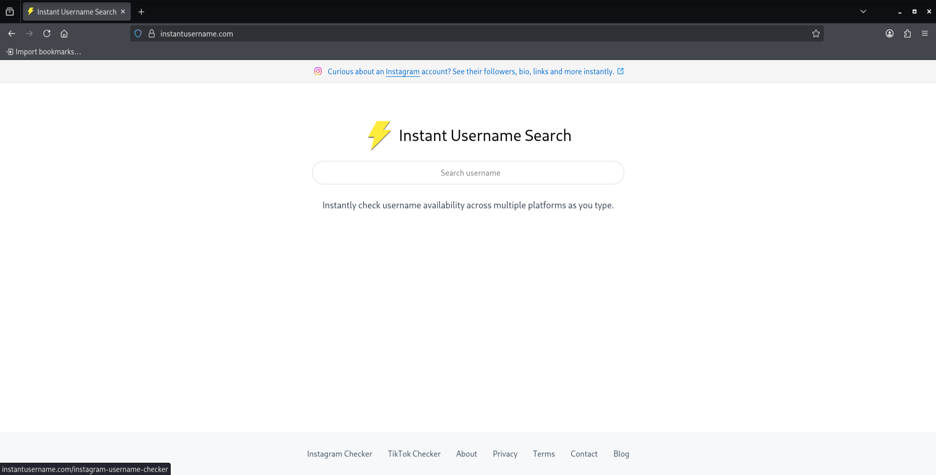Image resolution: width=936 pixels, height=475 pixels.
Task: Visit the About footer link
Action: pyautogui.click(x=467, y=454)
